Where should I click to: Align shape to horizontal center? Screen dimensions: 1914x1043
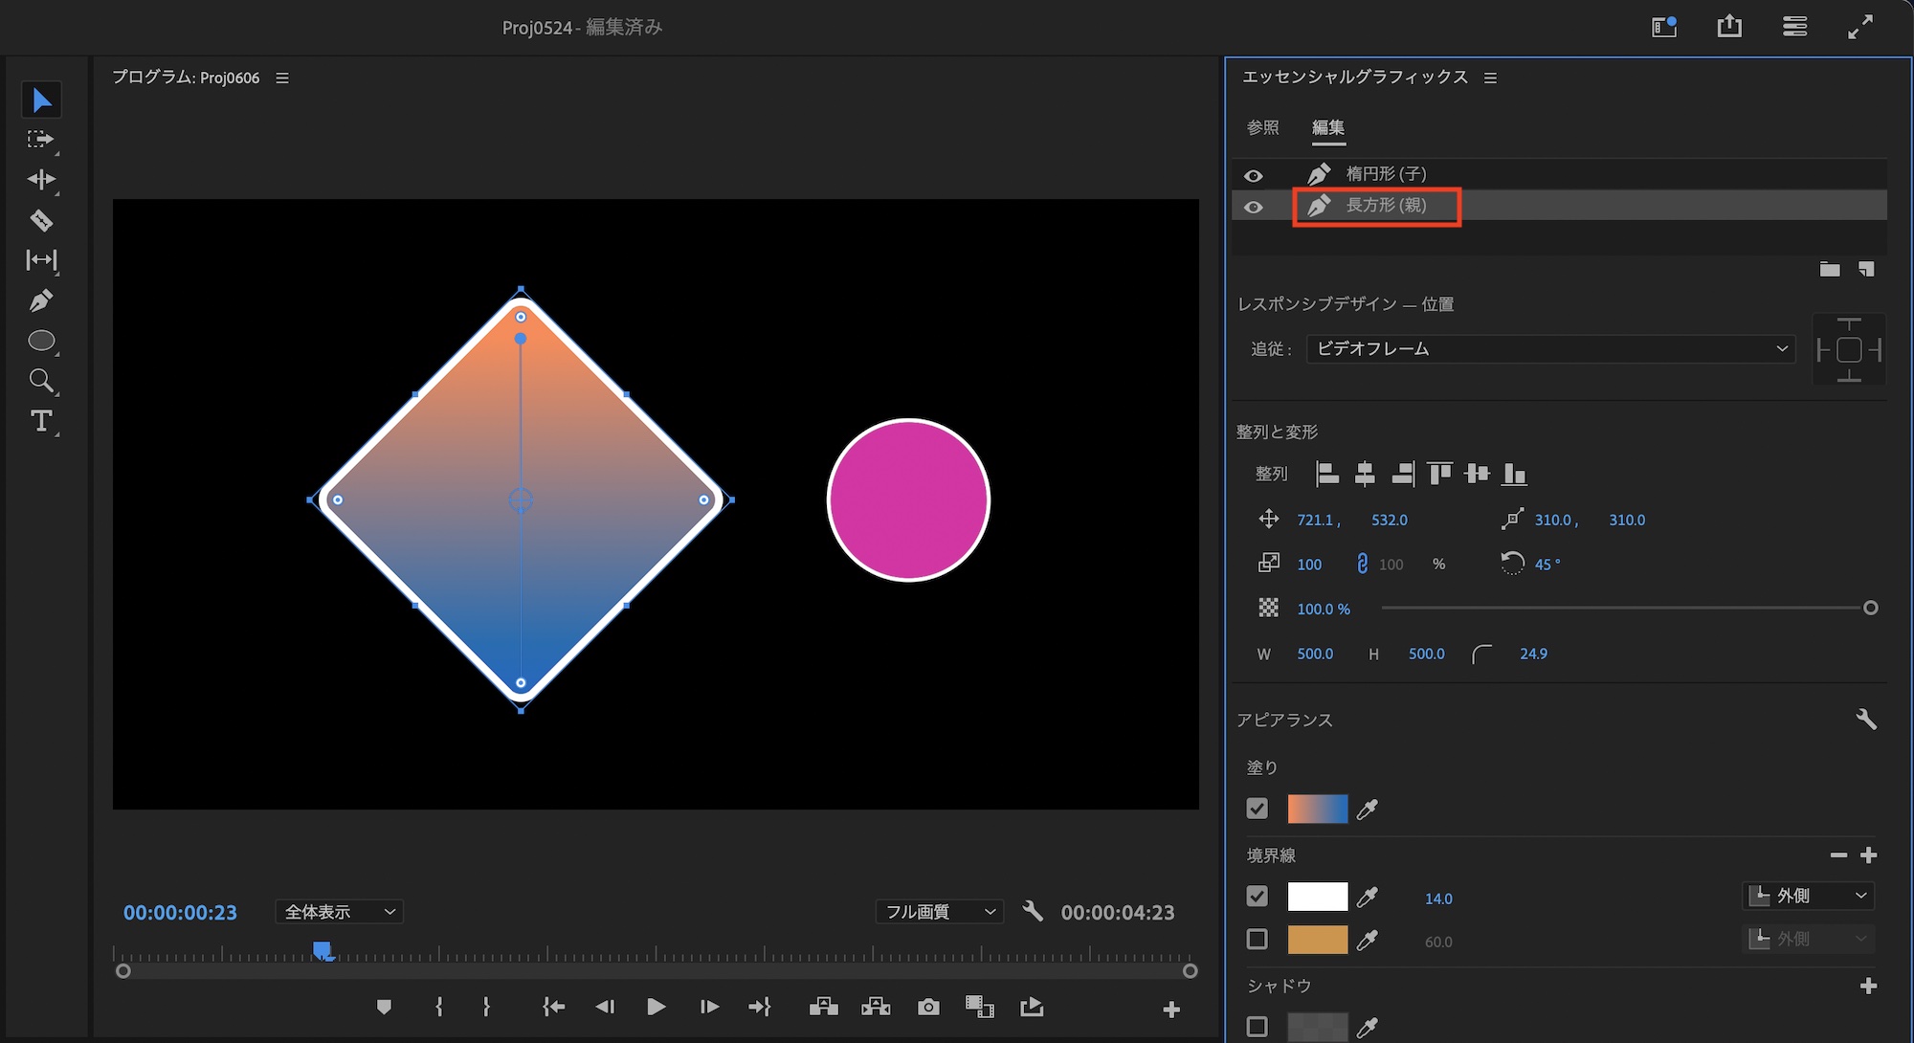pyautogui.click(x=1365, y=474)
